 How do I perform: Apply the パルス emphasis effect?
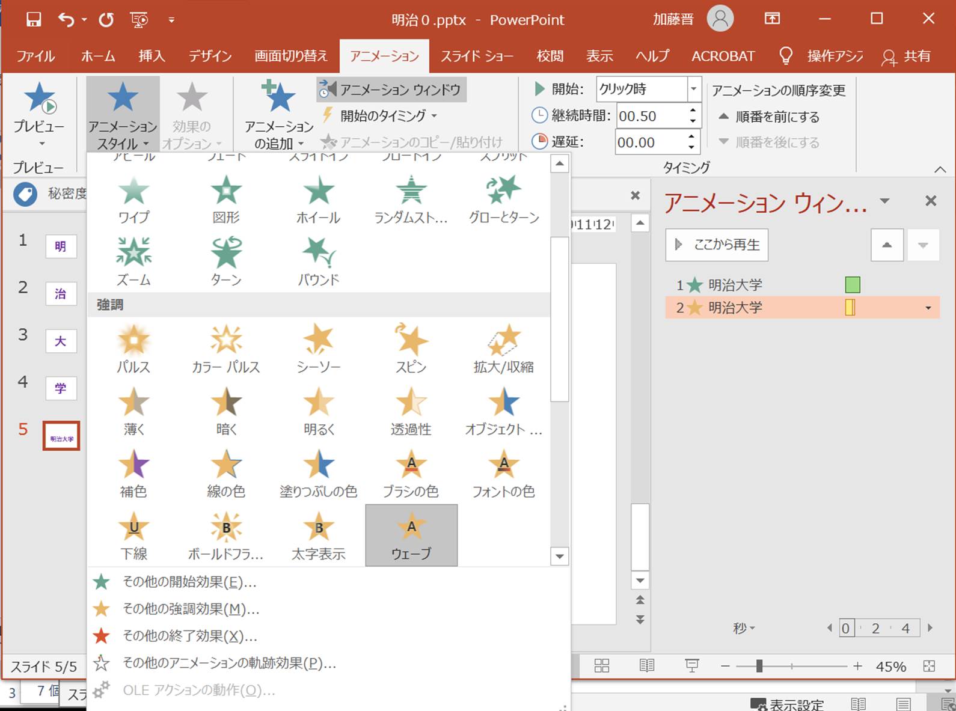(x=133, y=349)
